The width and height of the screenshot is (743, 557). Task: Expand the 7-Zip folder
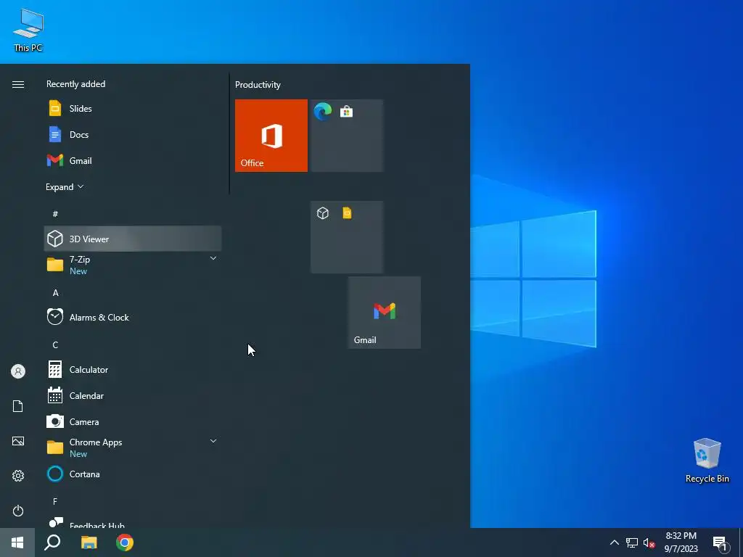point(133,265)
